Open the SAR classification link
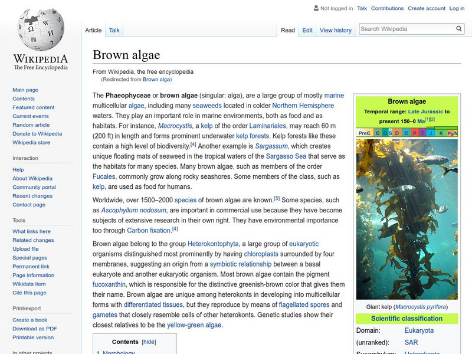Viewport: 472px width, 354px height. (411, 343)
